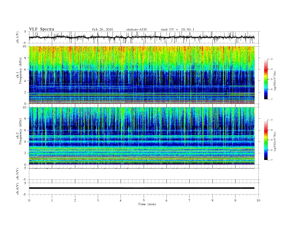Click the time-axis tick label "8"

(x=212, y=200)
